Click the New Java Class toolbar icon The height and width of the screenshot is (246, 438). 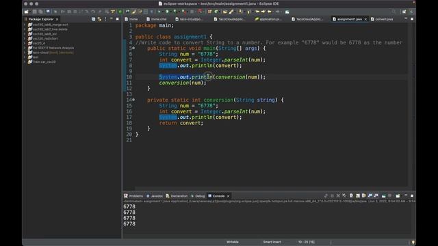click(x=216, y=12)
